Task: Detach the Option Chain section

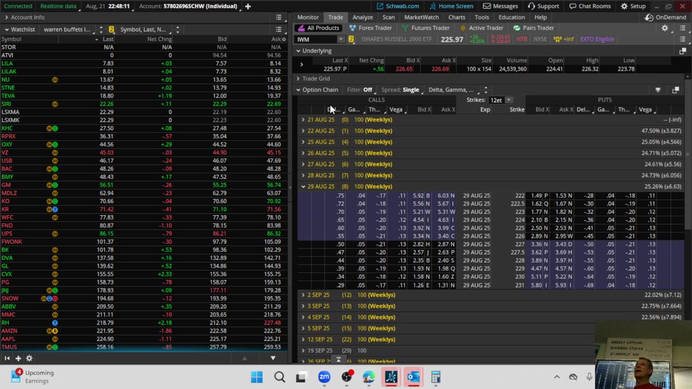Action: [x=676, y=90]
